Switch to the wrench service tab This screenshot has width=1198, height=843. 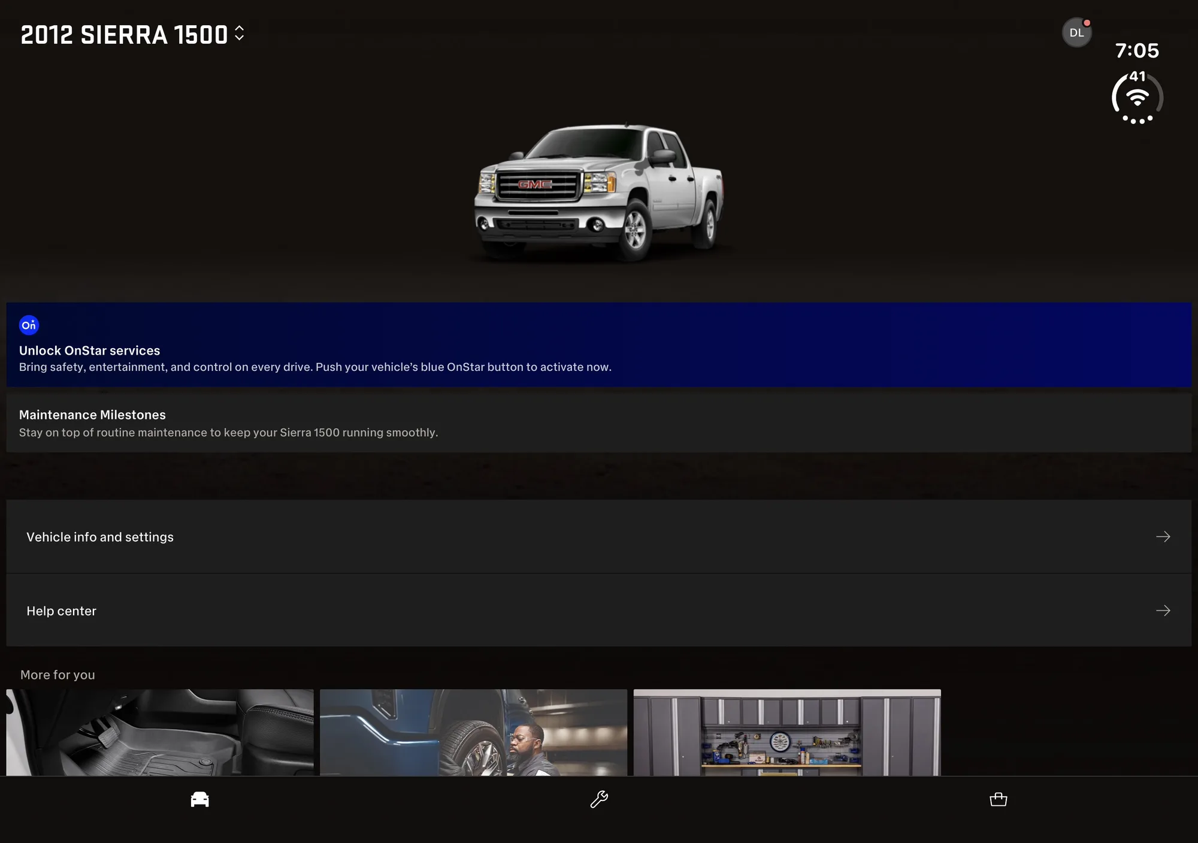599,799
